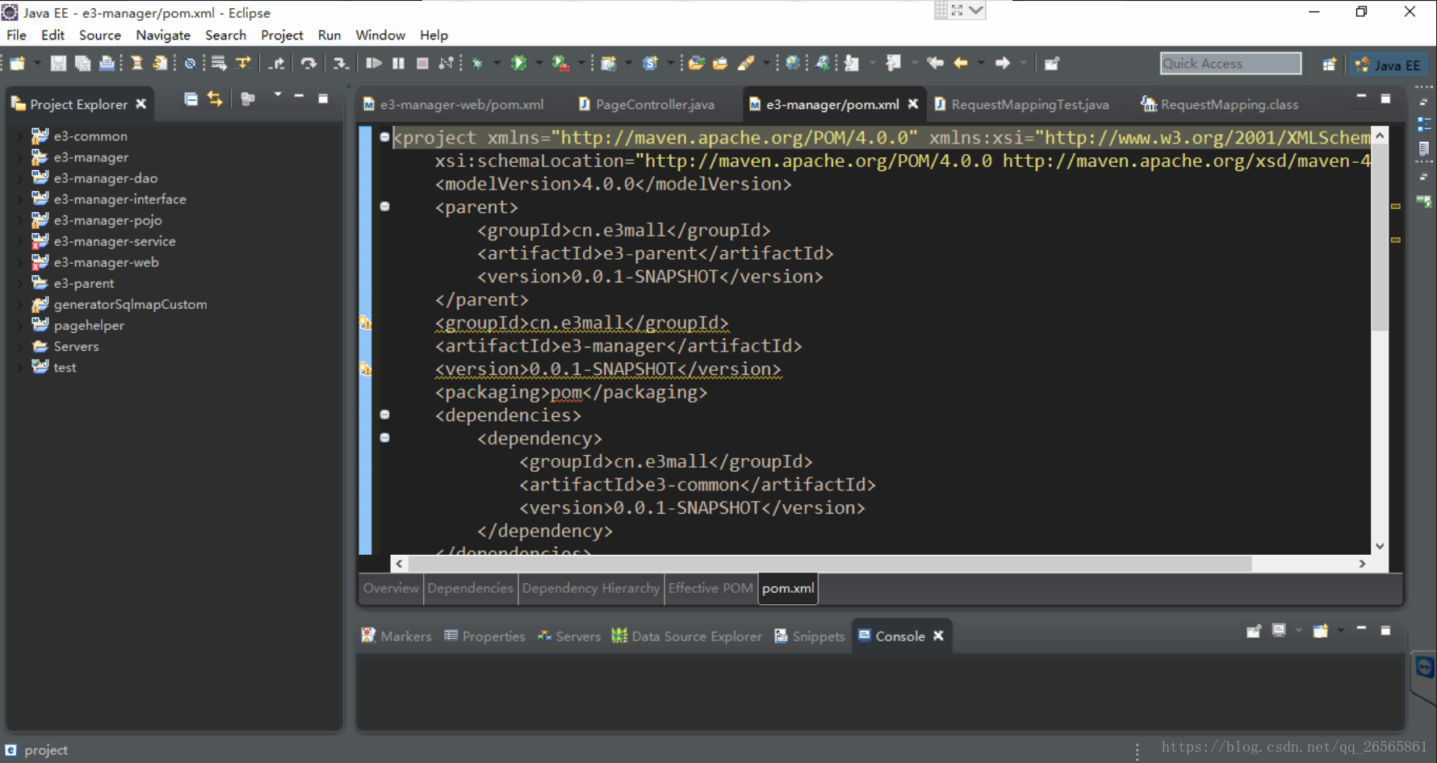Open the Markers view tab
Screen dimensions: 1437x763
point(396,636)
